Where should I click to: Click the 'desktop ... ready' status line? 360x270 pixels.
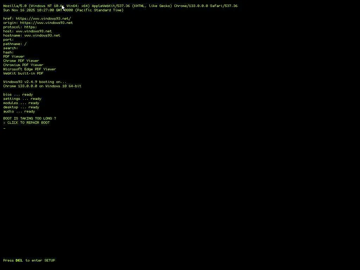[x=21, y=107]
